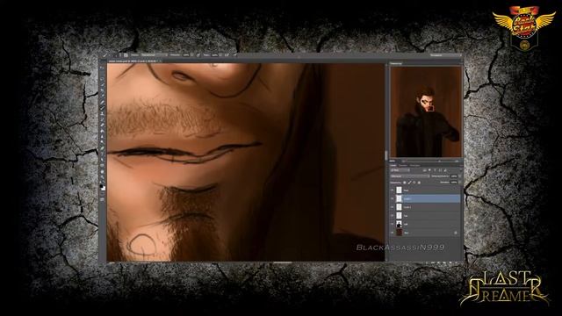This screenshot has width=562, height=316.
Task: Select the Move tool in the toolbar
Action: [x=102, y=68]
